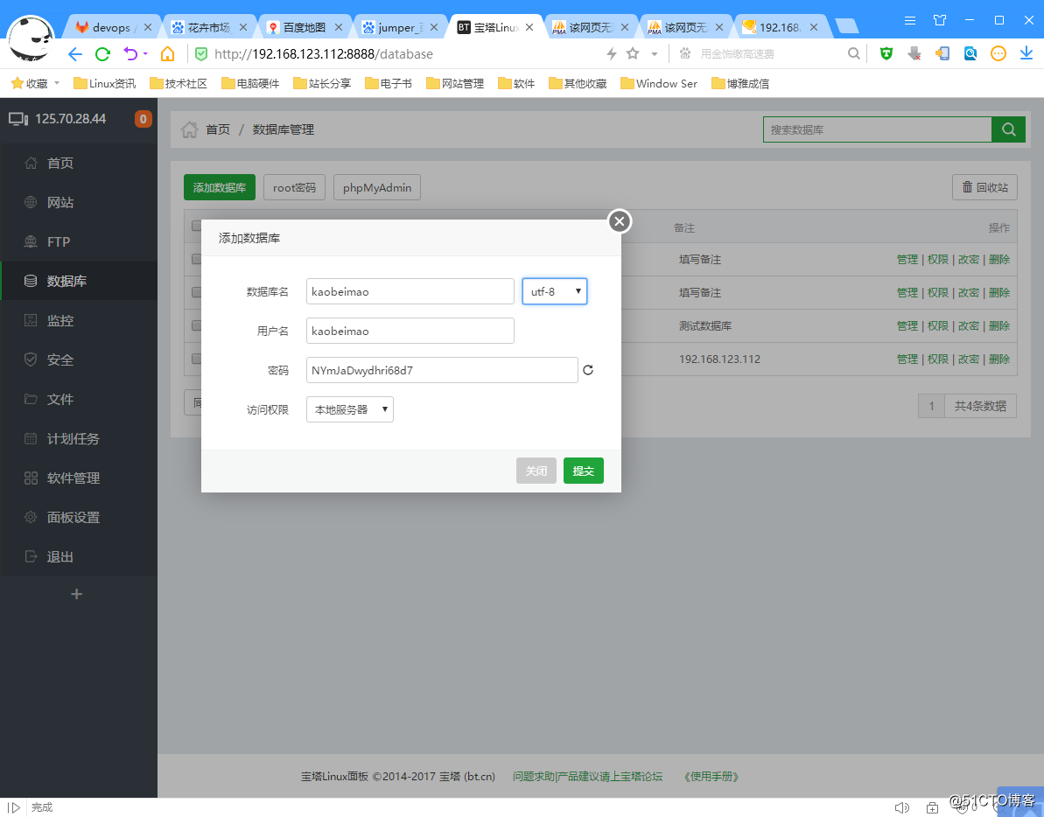Close the add database dialog with X
Screen dimensions: 1044x817
620,221
